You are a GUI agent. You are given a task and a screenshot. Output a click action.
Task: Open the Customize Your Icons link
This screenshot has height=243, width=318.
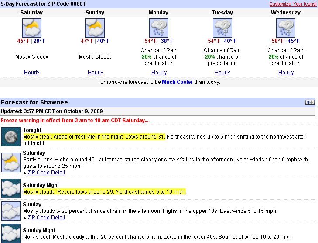(293, 4)
